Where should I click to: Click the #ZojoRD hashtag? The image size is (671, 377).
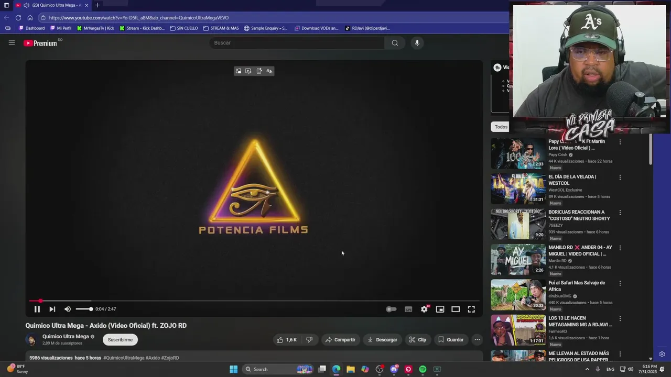[x=170, y=358]
